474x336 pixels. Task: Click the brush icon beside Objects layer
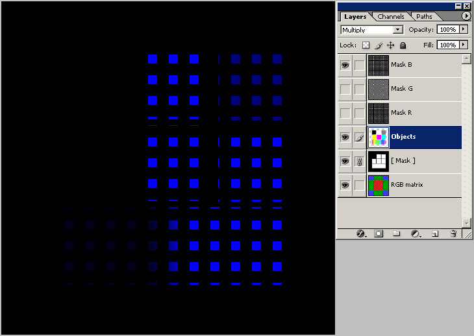tap(360, 138)
